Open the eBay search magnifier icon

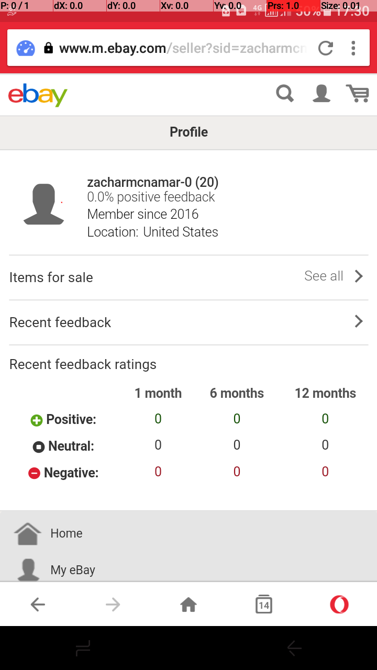point(285,94)
